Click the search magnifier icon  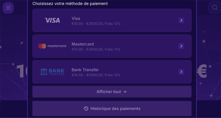click(x=215, y=7)
